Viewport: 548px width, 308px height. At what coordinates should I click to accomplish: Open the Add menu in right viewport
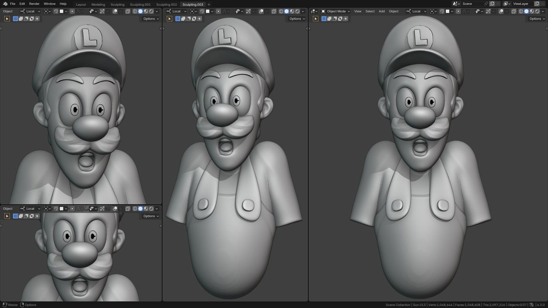click(382, 11)
